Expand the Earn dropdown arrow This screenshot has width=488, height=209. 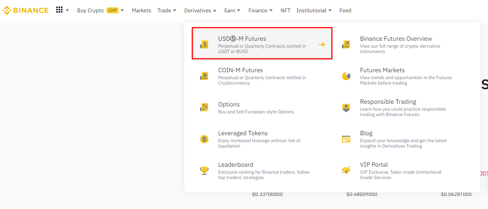239,10
